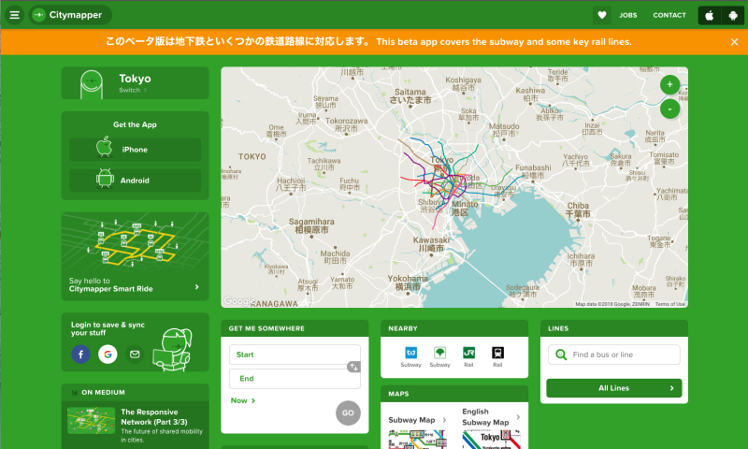Viewport: 748px width, 449px height.
Task: Log in with email icon
Action: 135,354
